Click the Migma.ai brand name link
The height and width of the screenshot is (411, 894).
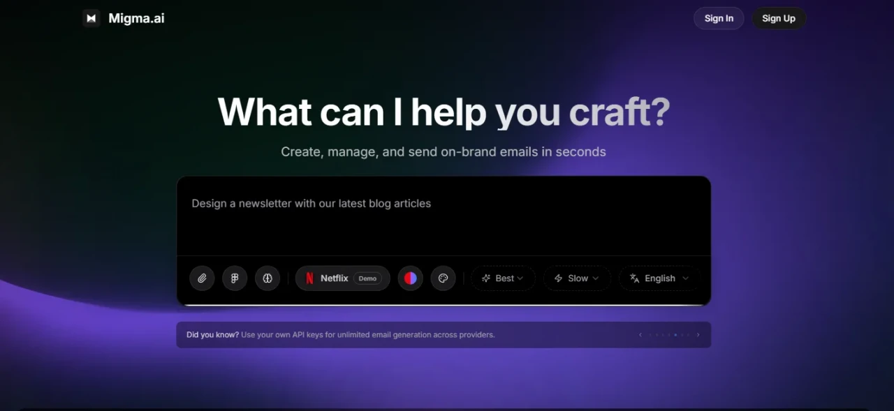click(x=136, y=18)
